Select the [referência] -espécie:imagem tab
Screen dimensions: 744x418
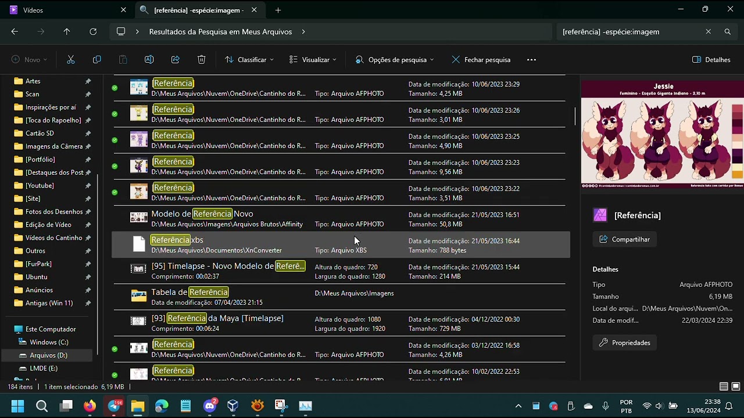[199, 10]
